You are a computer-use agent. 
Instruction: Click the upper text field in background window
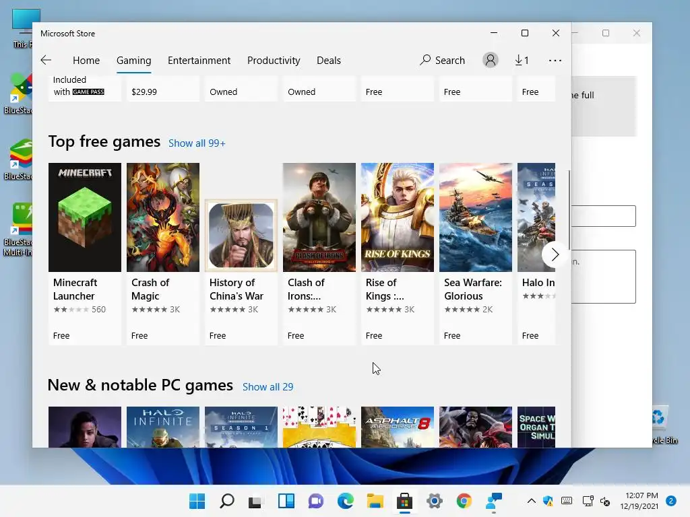point(603,216)
